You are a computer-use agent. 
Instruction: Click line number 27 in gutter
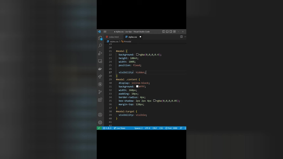110,72
